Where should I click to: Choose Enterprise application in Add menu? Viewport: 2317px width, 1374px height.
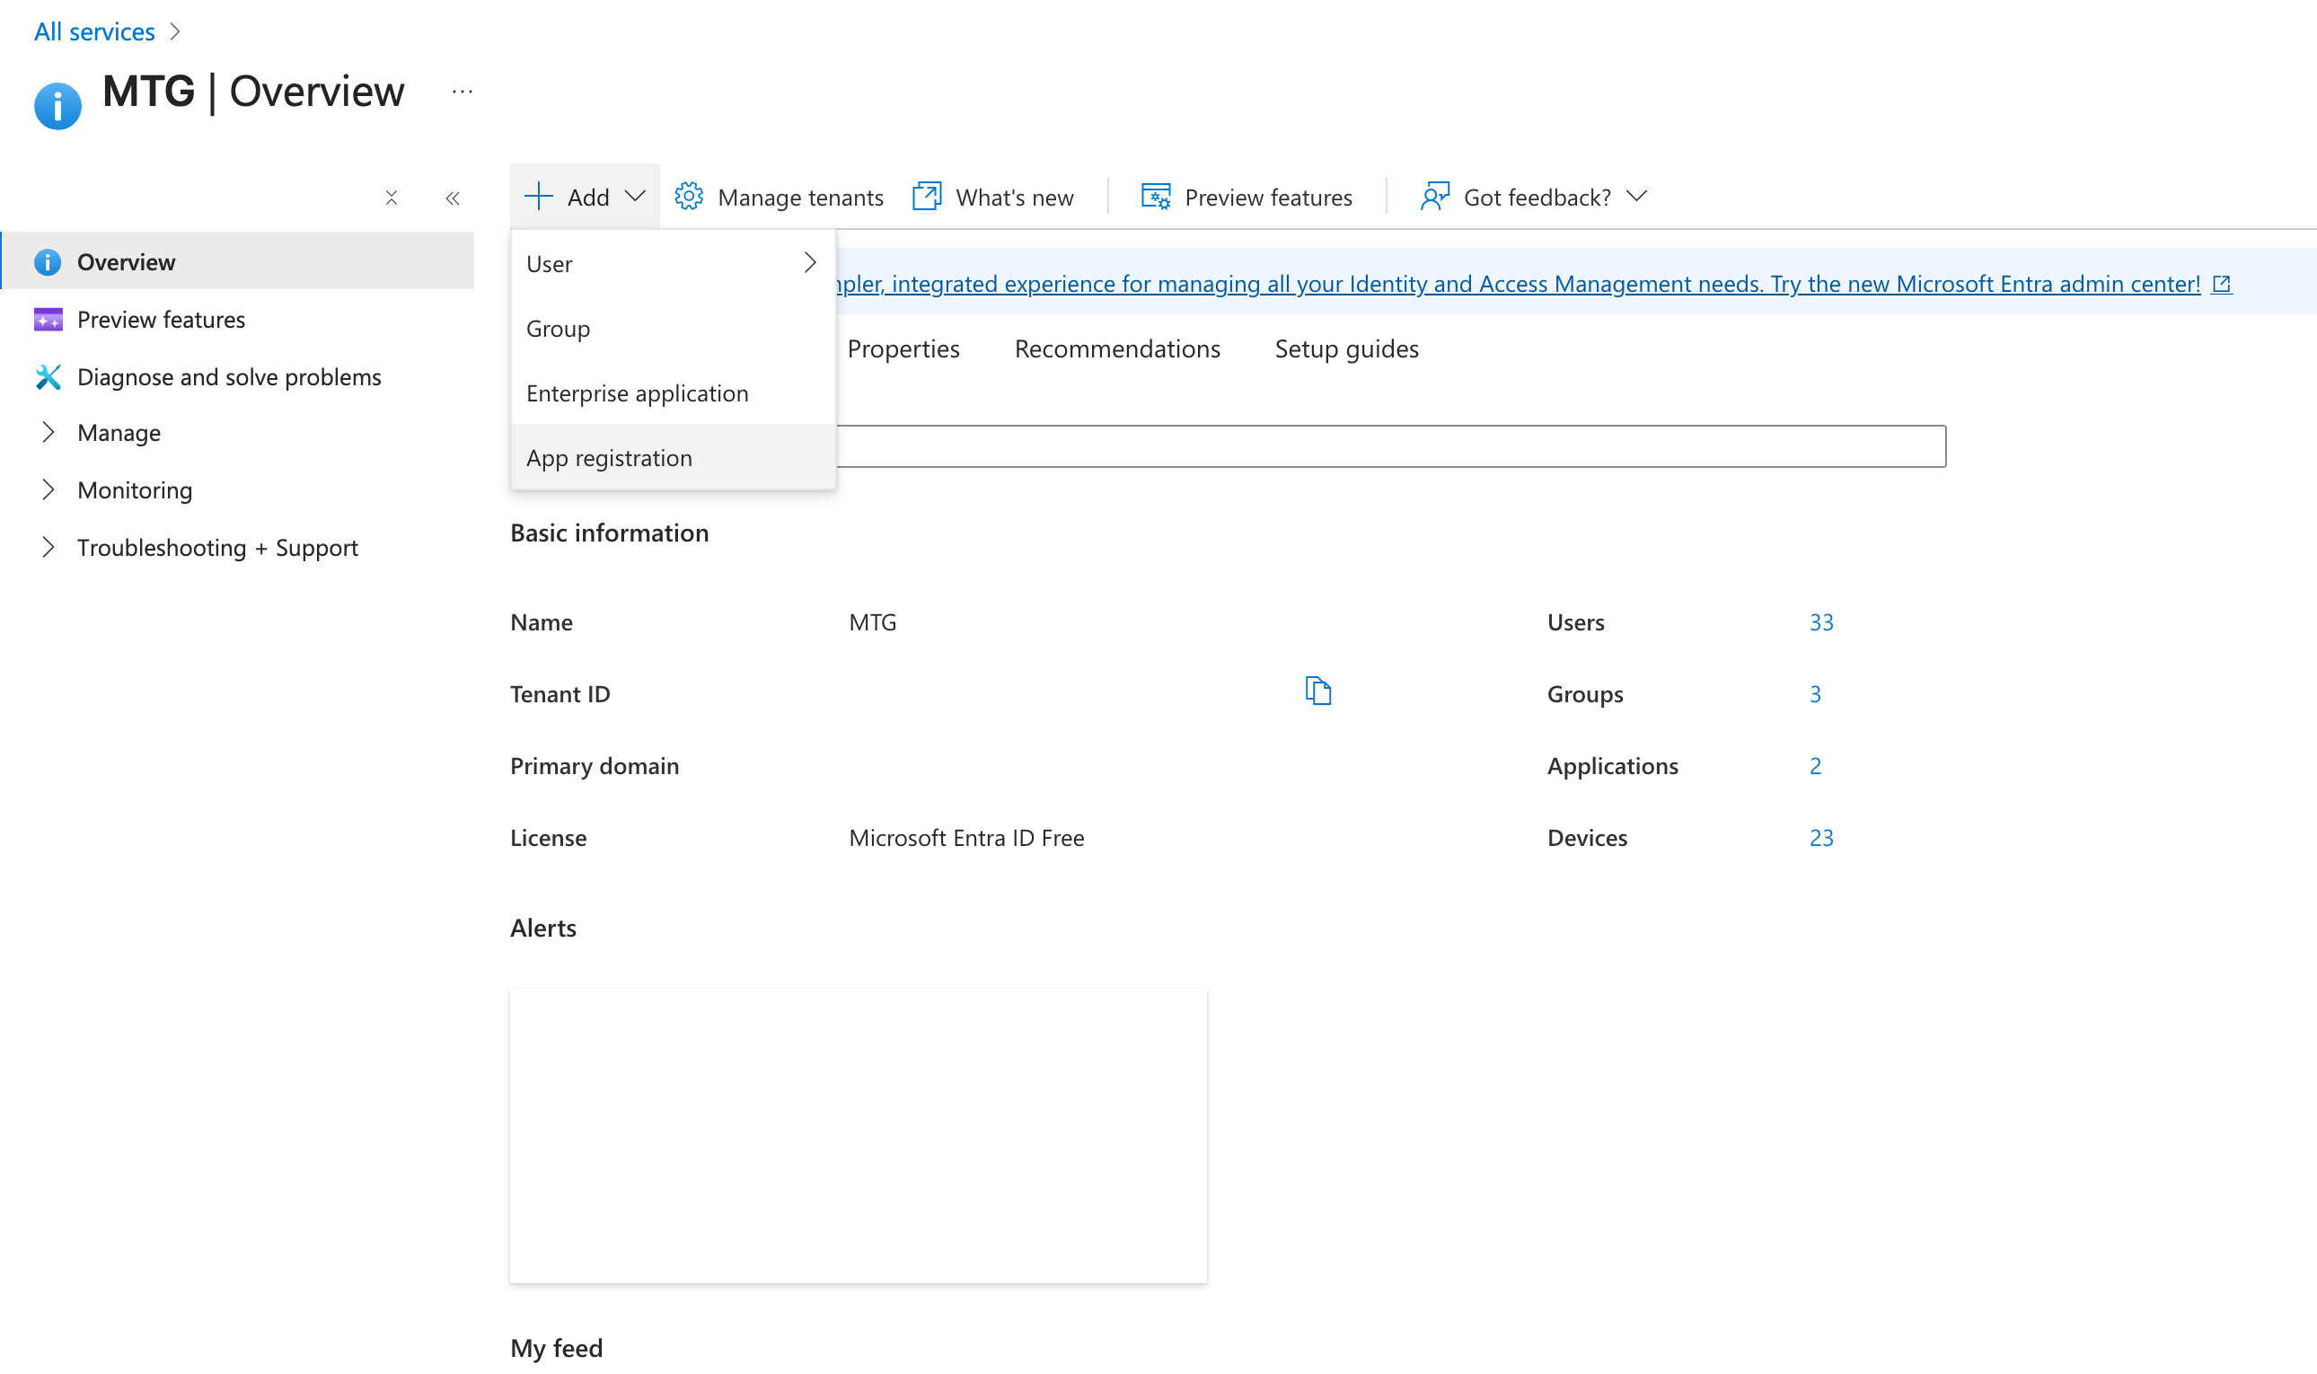637,392
